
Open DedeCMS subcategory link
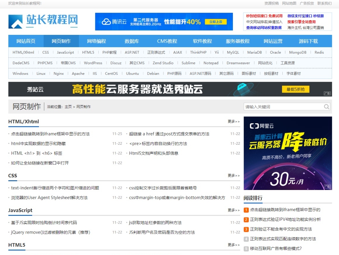(21, 63)
